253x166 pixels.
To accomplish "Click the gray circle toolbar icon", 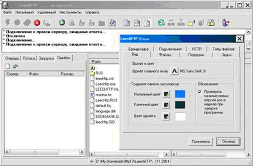I will (x=17, y=23).
